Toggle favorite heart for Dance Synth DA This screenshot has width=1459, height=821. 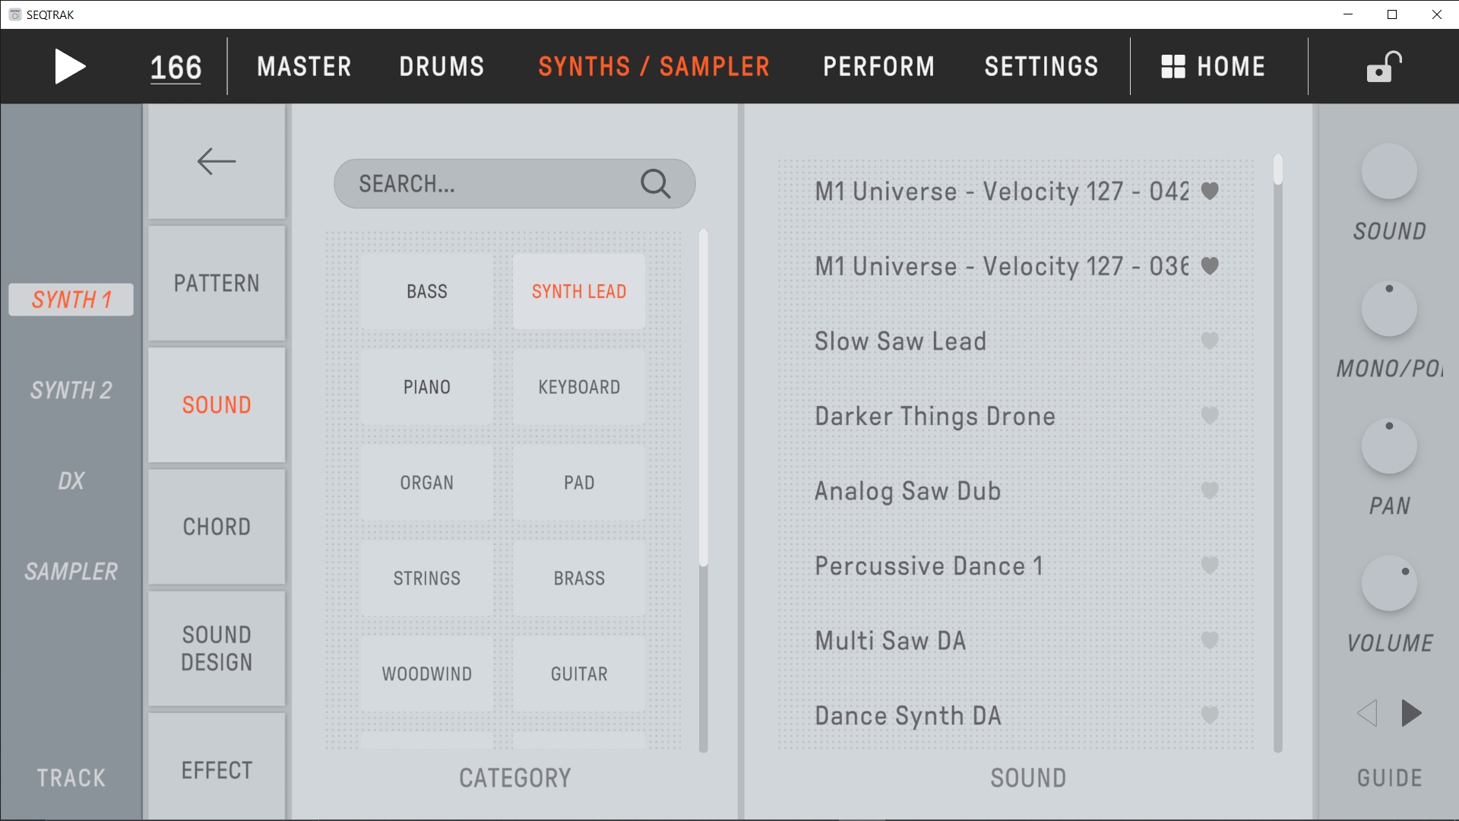point(1209,715)
